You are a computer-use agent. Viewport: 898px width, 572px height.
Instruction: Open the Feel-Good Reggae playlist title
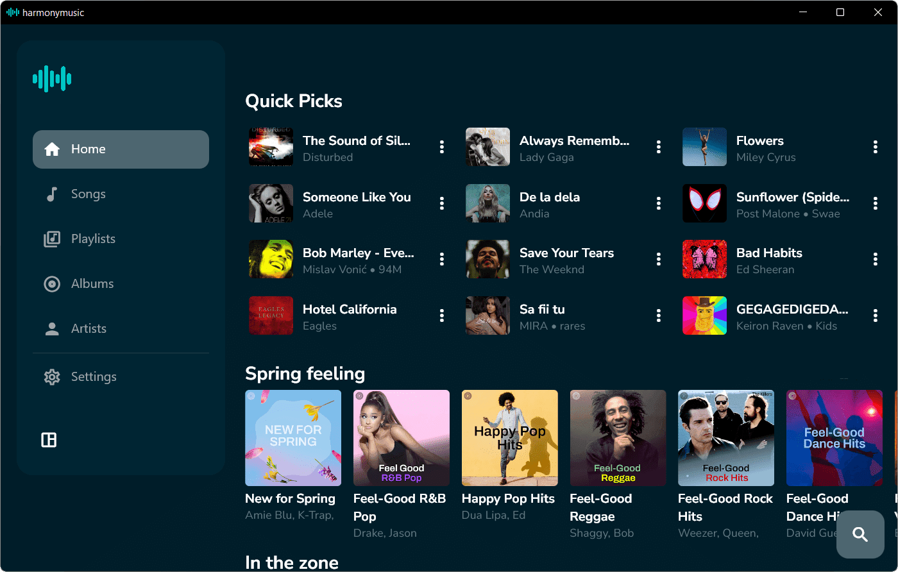click(601, 507)
